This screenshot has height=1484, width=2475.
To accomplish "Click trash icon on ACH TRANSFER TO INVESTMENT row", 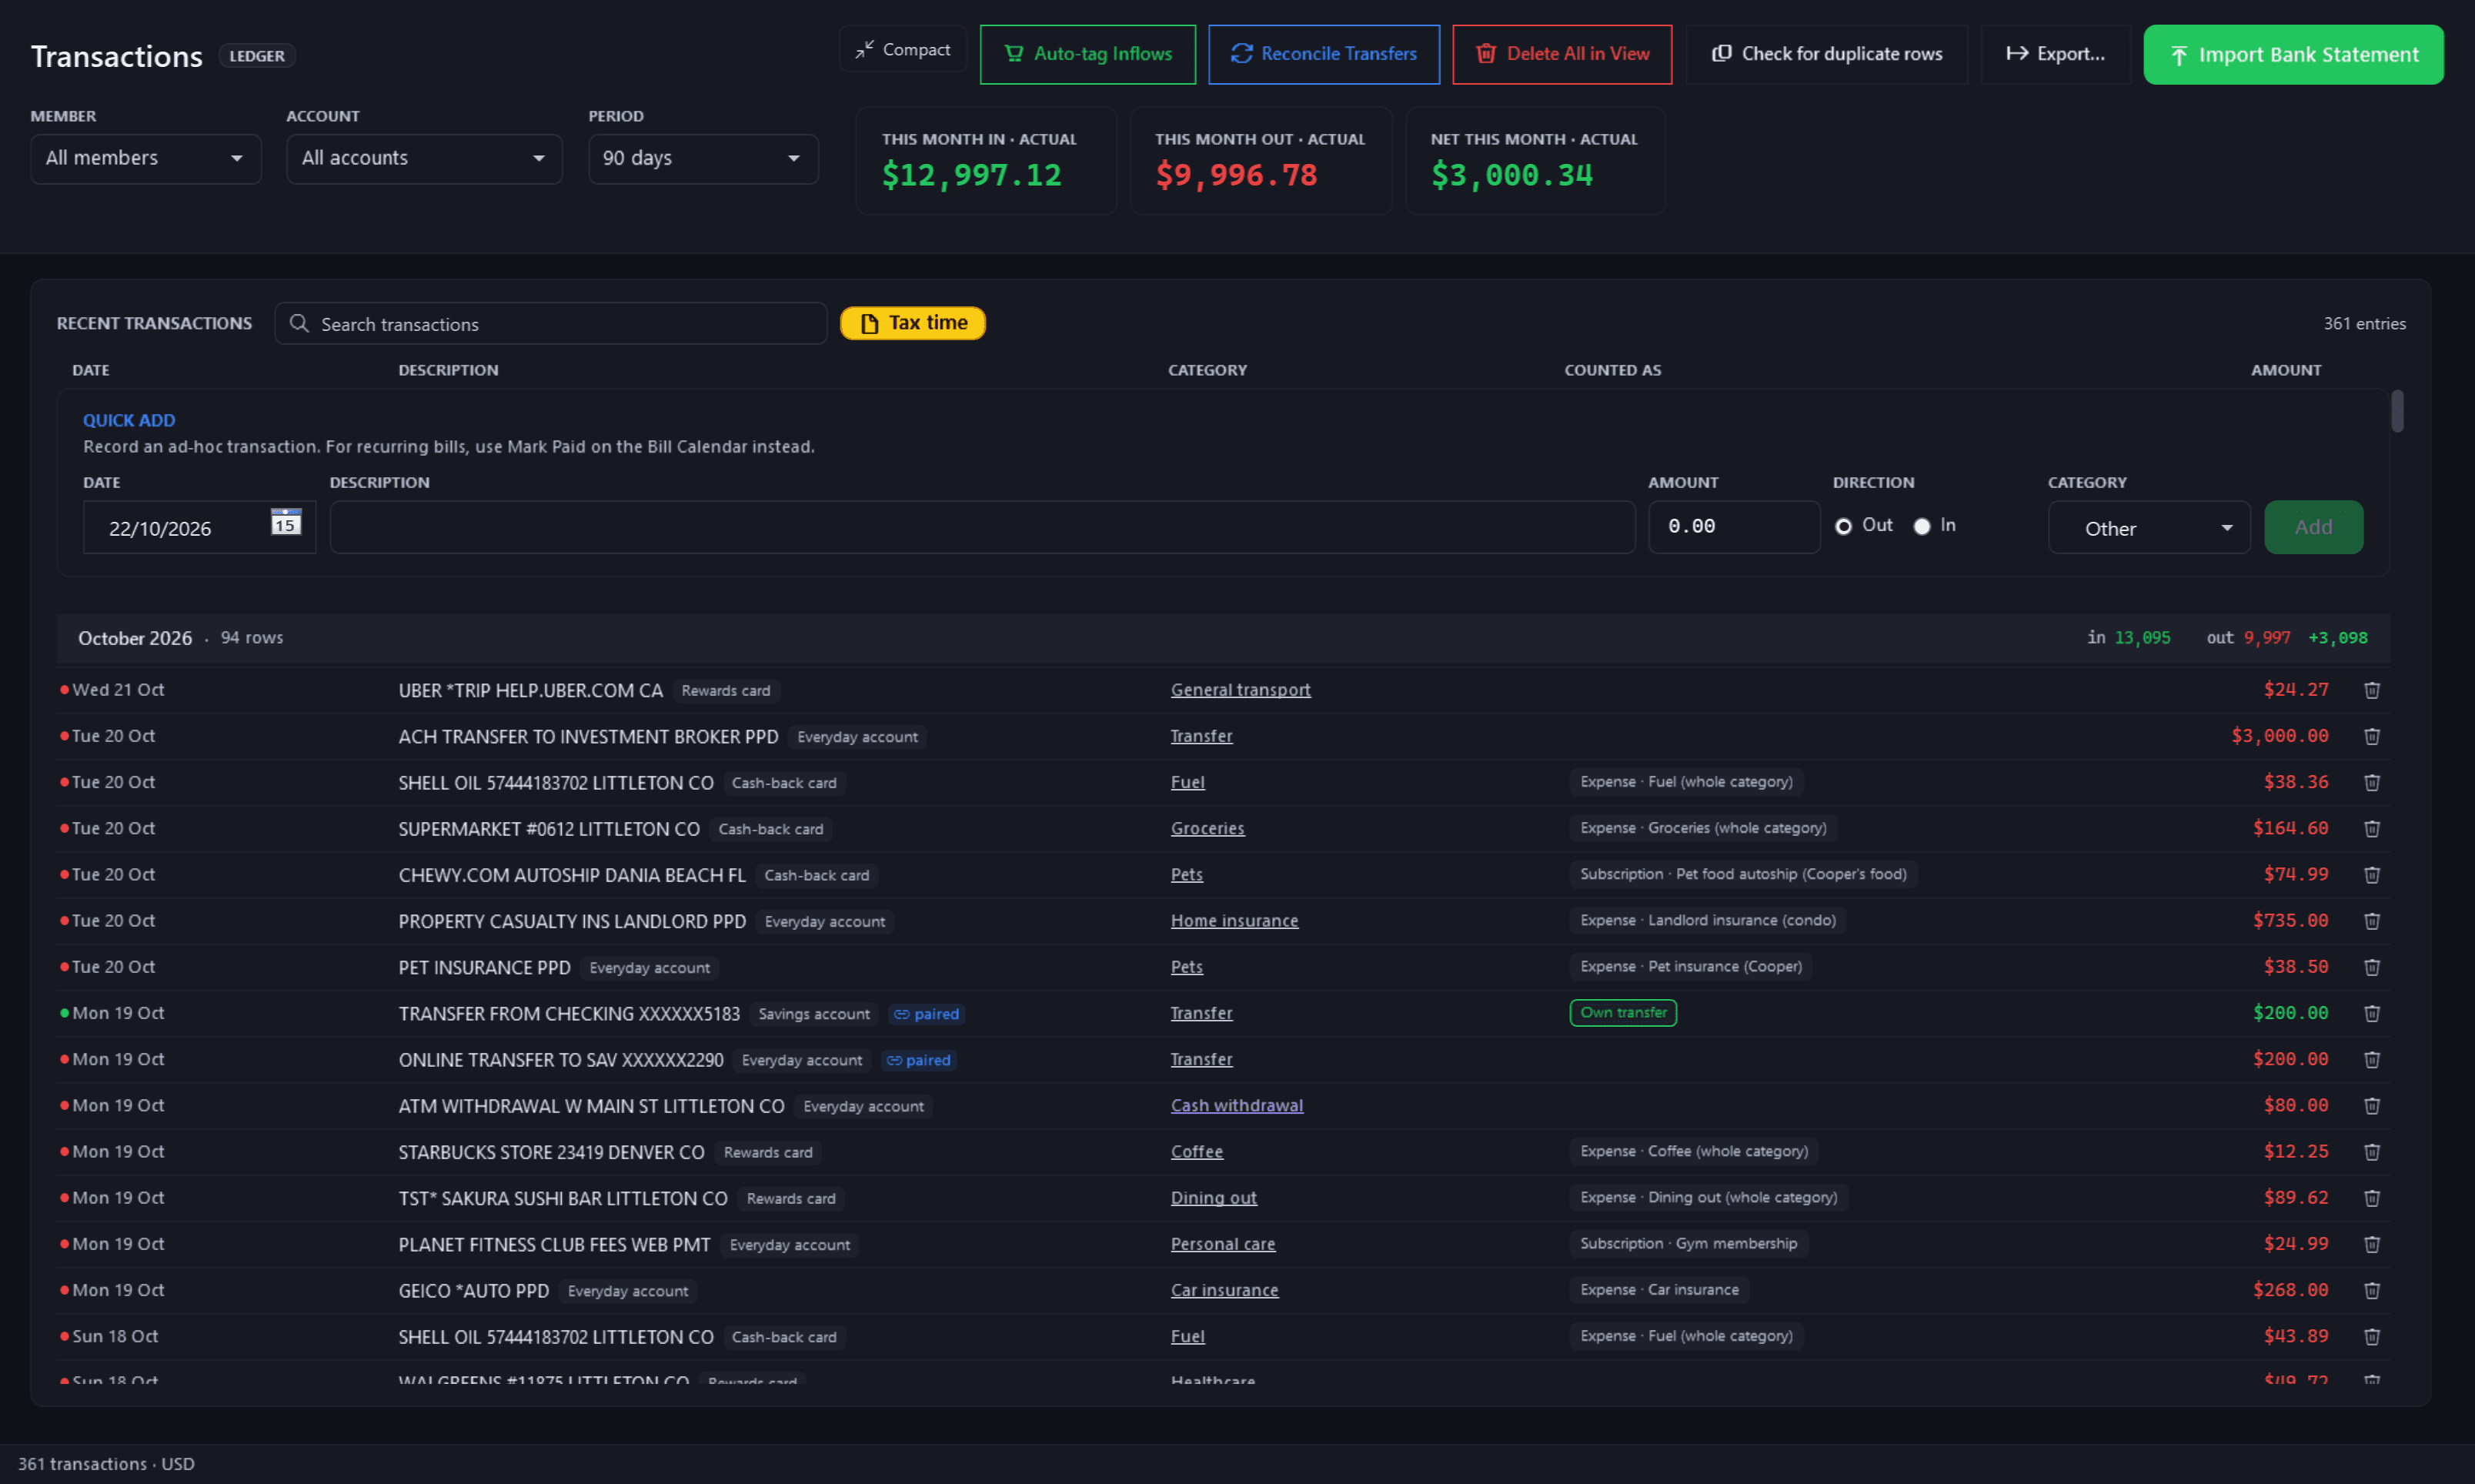I will tap(2371, 736).
